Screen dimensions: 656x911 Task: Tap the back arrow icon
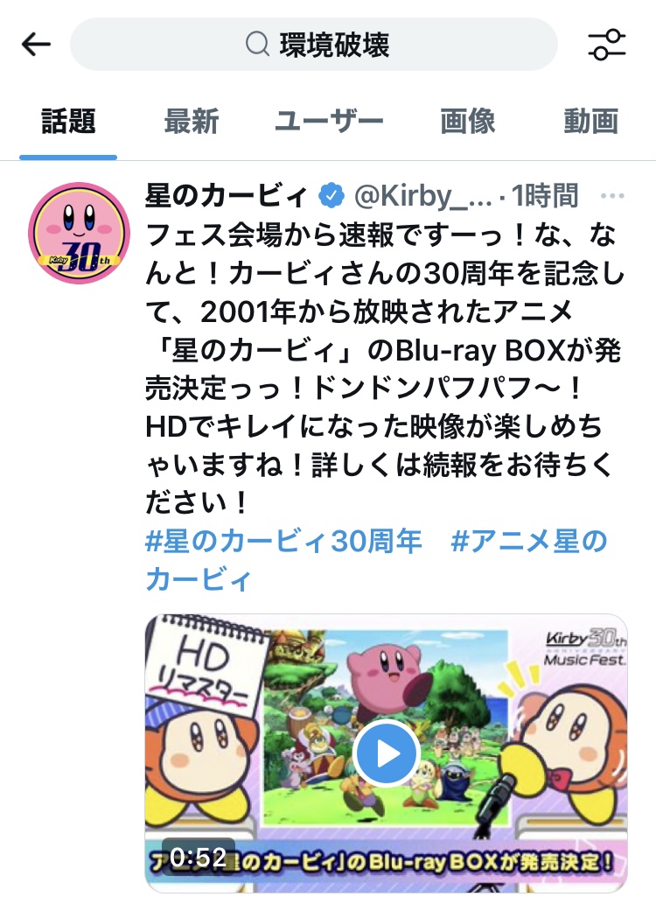36,44
